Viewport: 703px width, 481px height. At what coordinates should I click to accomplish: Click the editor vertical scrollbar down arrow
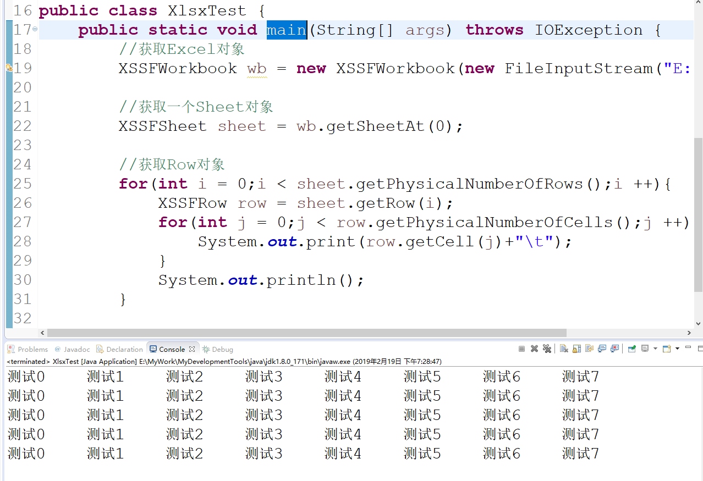pyautogui.click(x=699, y=324)
